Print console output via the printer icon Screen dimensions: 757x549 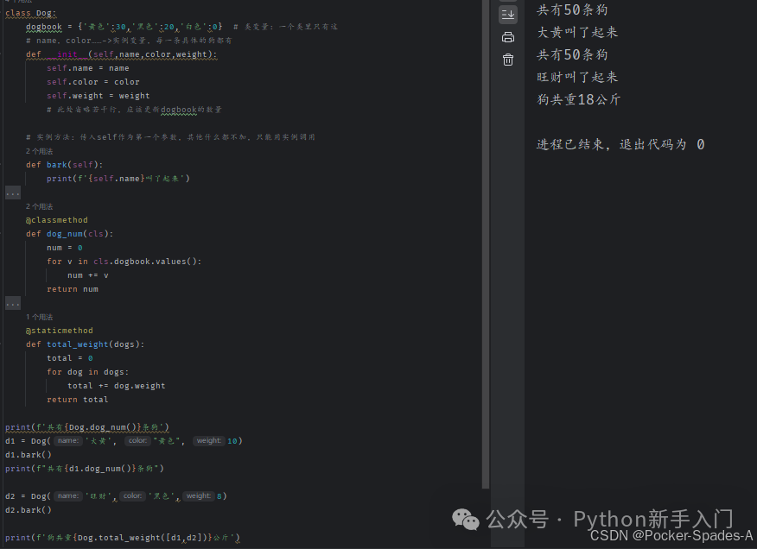tap(507, 38)
